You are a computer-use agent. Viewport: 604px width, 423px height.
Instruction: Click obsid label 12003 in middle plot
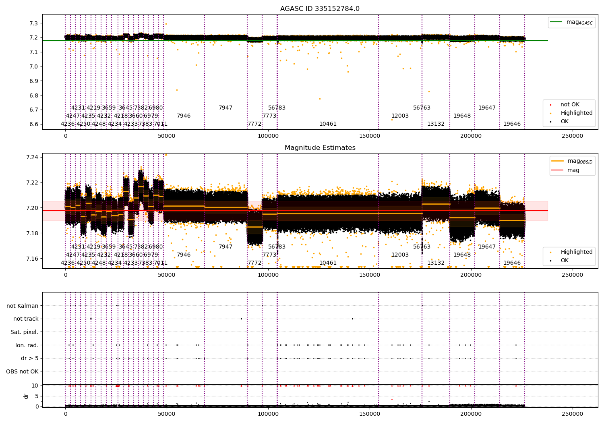coord(400,255)
